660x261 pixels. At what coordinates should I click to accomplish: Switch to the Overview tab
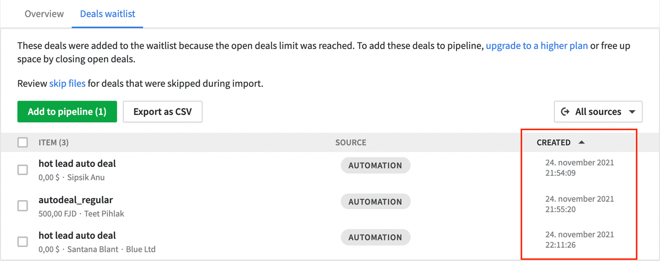pyautogui.click(x=44, y=14)
